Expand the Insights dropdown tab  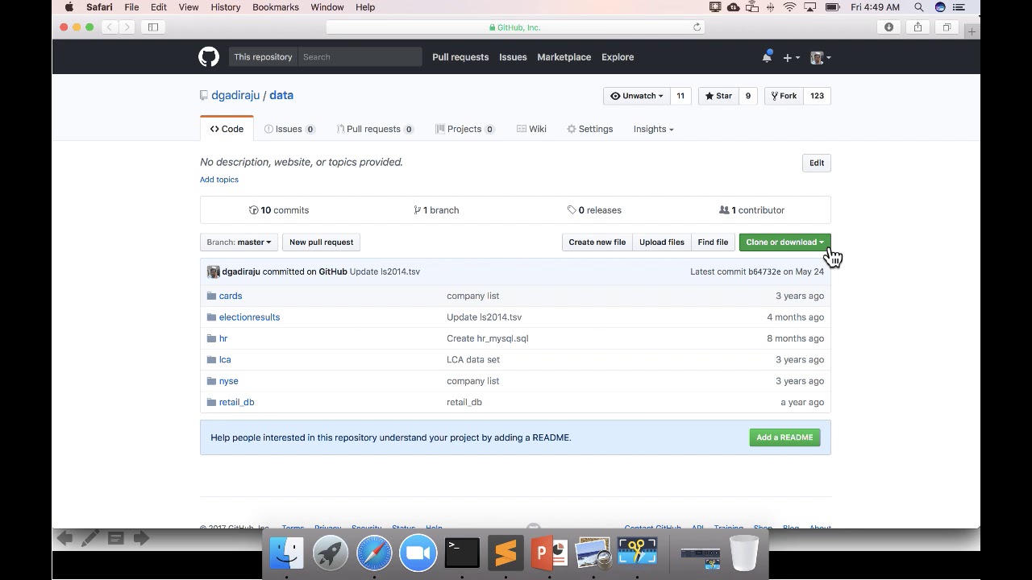pyautogui.click(x=653, y=129)
